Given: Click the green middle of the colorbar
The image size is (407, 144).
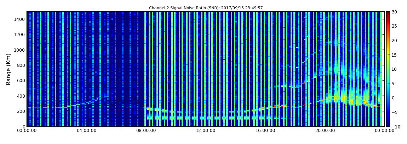Looking at the screenshot, I should point(388,69).
